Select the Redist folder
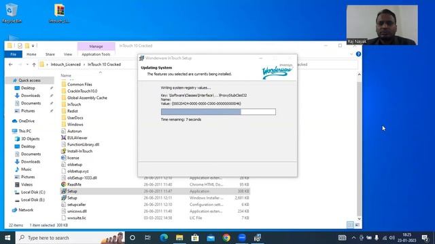Viewport: 435px width, 244px height. tap(73, 111)
